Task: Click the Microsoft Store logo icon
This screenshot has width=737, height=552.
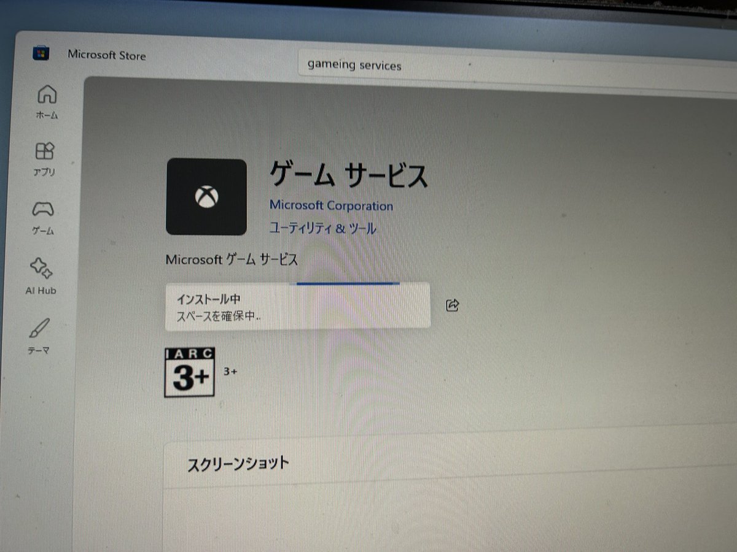Action: 41,53
